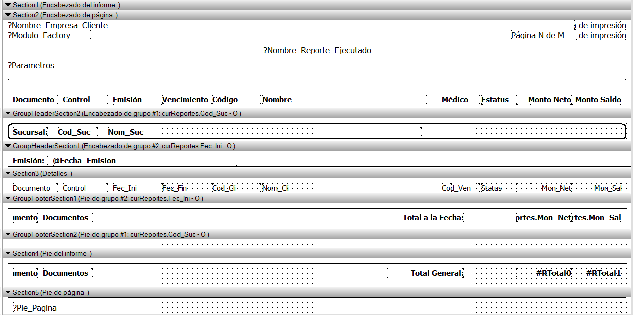Select the ?Modulo_Factory parameter field
633x315 pixels.
coord(49,36)
